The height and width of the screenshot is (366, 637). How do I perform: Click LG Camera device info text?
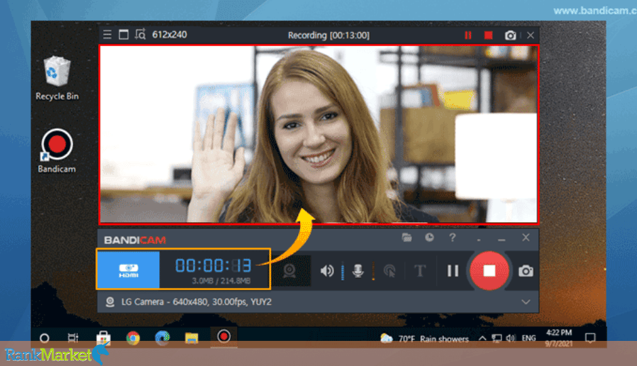click(197, 302)
